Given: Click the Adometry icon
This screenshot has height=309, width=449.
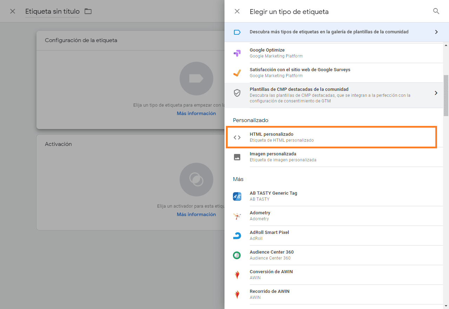Looking at the screenshot, I should pyautogui.click(x=237, y=216).
